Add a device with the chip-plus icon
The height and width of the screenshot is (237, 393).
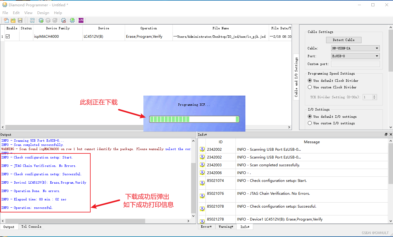point(41,20)
